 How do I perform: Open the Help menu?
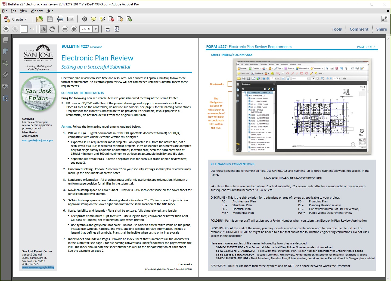[x=50, y=11]
